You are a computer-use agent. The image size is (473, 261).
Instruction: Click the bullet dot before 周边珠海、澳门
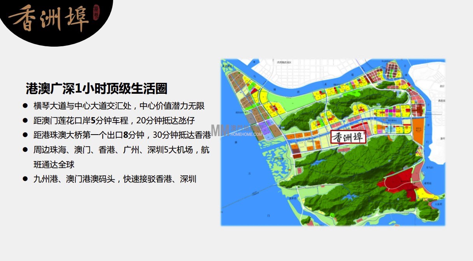25,150
